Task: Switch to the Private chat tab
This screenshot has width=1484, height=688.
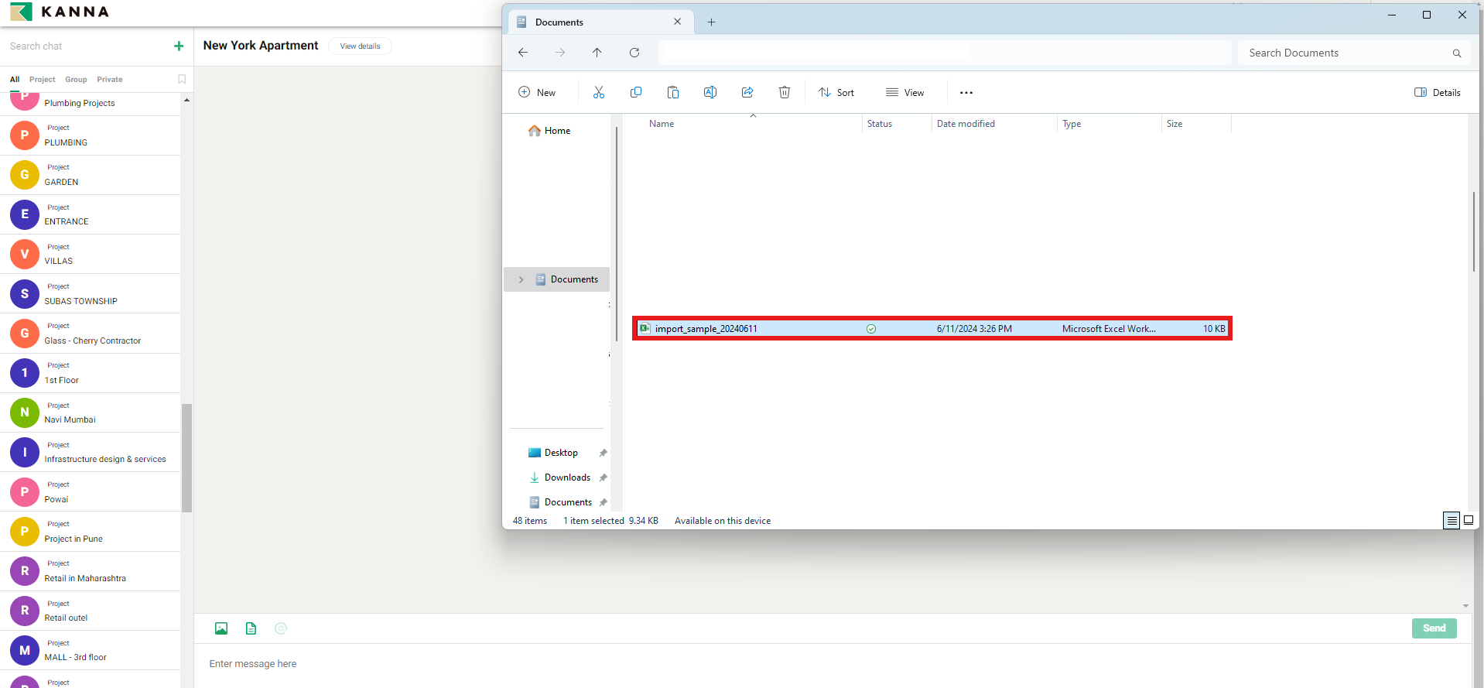Action: [110, 80]
